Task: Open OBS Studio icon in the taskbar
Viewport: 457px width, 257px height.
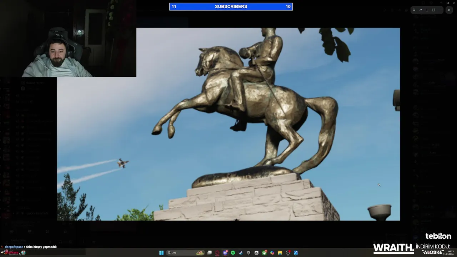Action: 288,253
